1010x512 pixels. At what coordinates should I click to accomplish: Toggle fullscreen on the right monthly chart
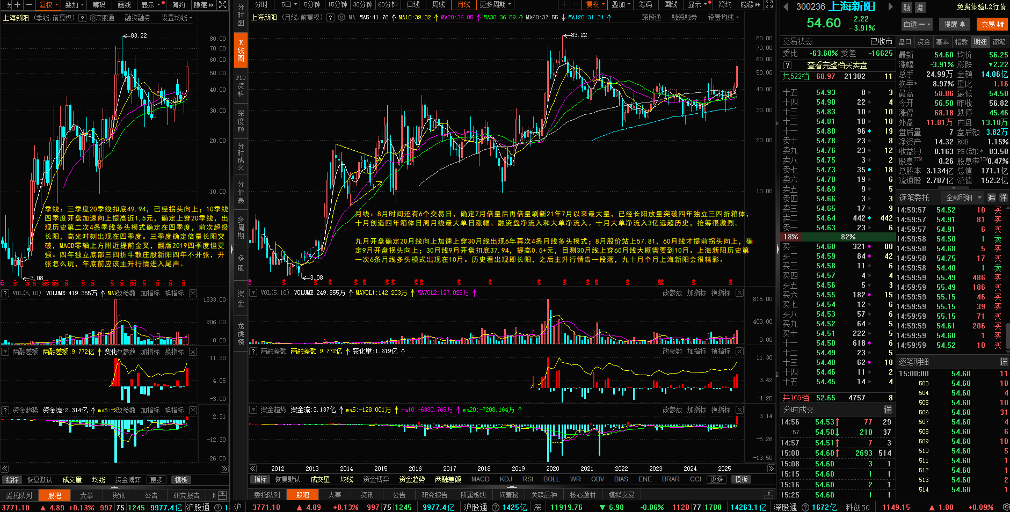(769, 4)
